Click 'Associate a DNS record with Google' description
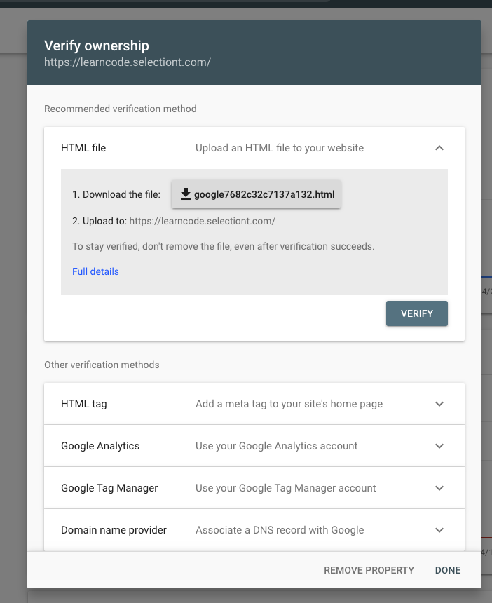The height and width of the screenshot is (603, 492). [280, 530]
